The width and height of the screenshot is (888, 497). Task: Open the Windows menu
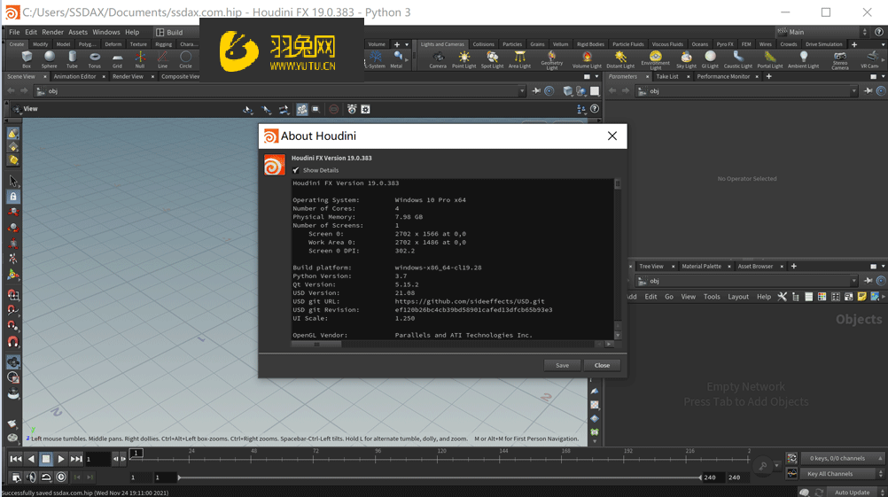(x=105, y=32)
